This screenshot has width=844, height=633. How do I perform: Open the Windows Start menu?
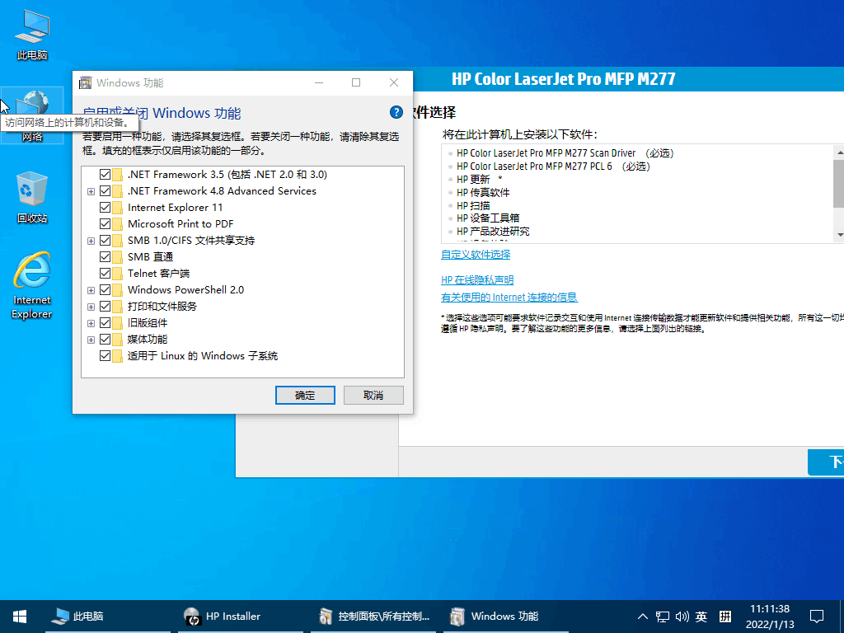coord(19,616)
